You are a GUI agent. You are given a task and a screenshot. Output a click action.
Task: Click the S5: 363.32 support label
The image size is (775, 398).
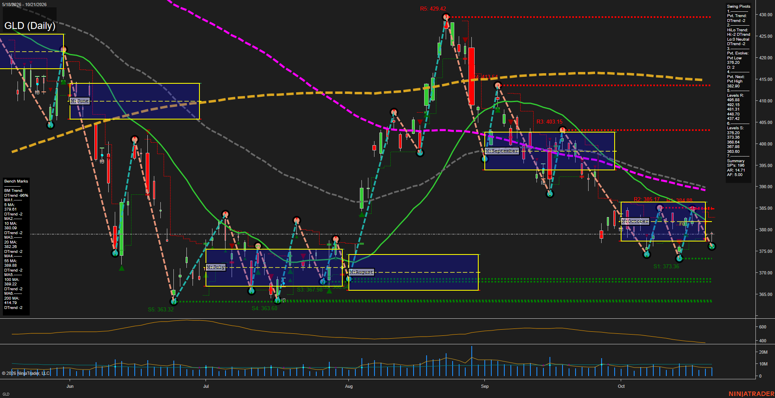(161, 309)
